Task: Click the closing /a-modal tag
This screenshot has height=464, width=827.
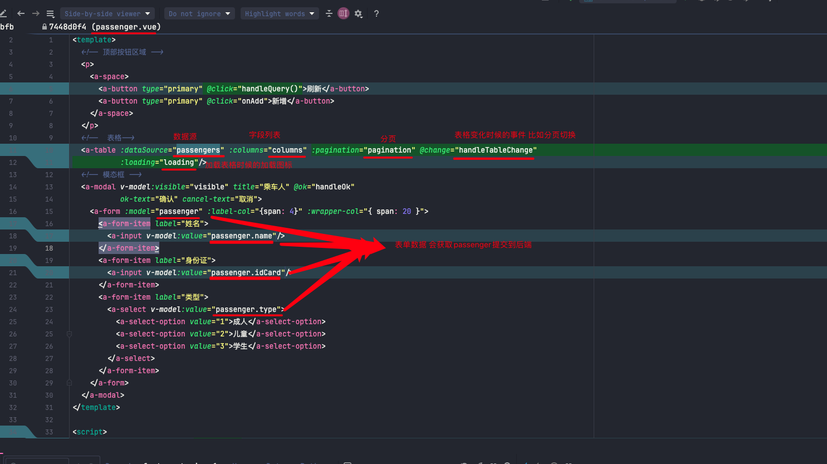Action: 103,395
